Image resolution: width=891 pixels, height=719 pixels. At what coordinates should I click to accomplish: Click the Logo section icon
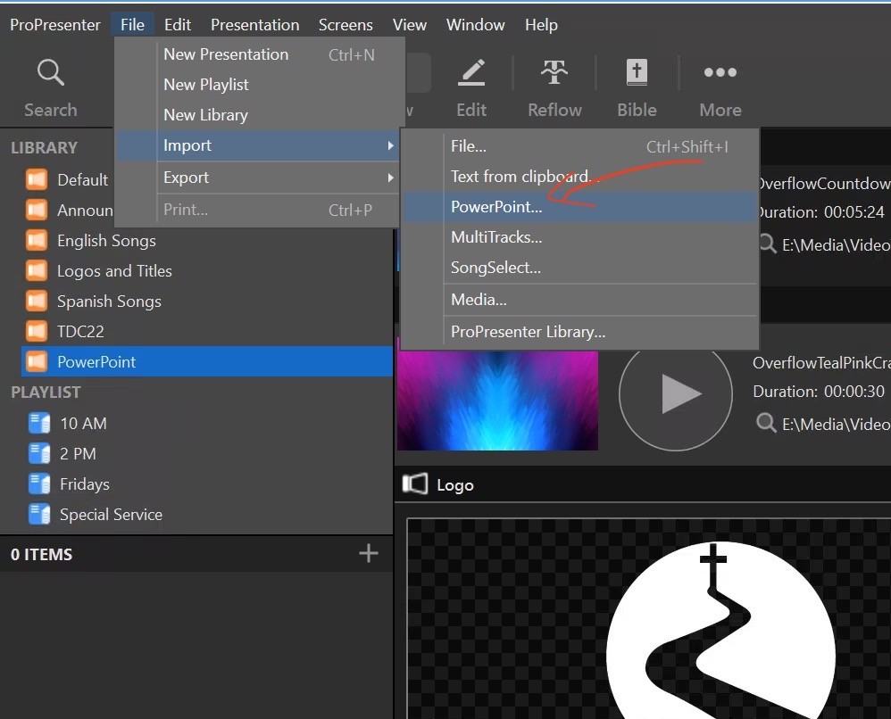(415, 483)
